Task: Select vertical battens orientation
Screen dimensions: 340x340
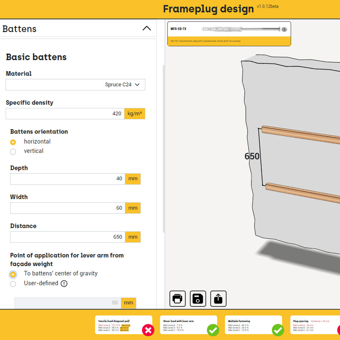Action: pyautogui.click(x=13, y=151)
